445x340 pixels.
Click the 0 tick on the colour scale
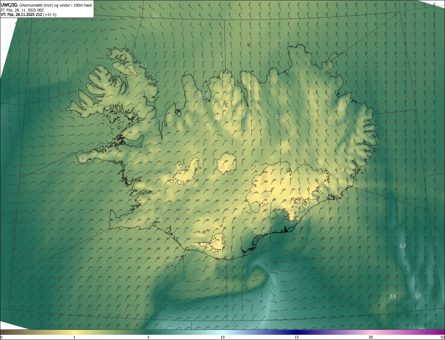(1, 337)
